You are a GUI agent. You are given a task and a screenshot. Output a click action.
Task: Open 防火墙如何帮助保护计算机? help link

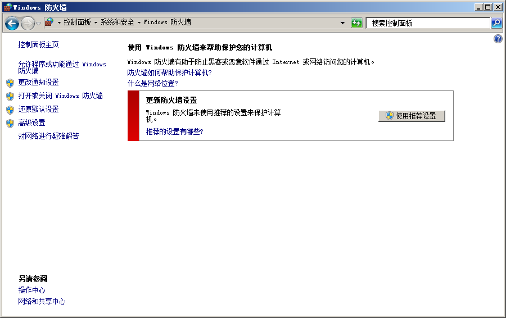[x=169, y=72]
